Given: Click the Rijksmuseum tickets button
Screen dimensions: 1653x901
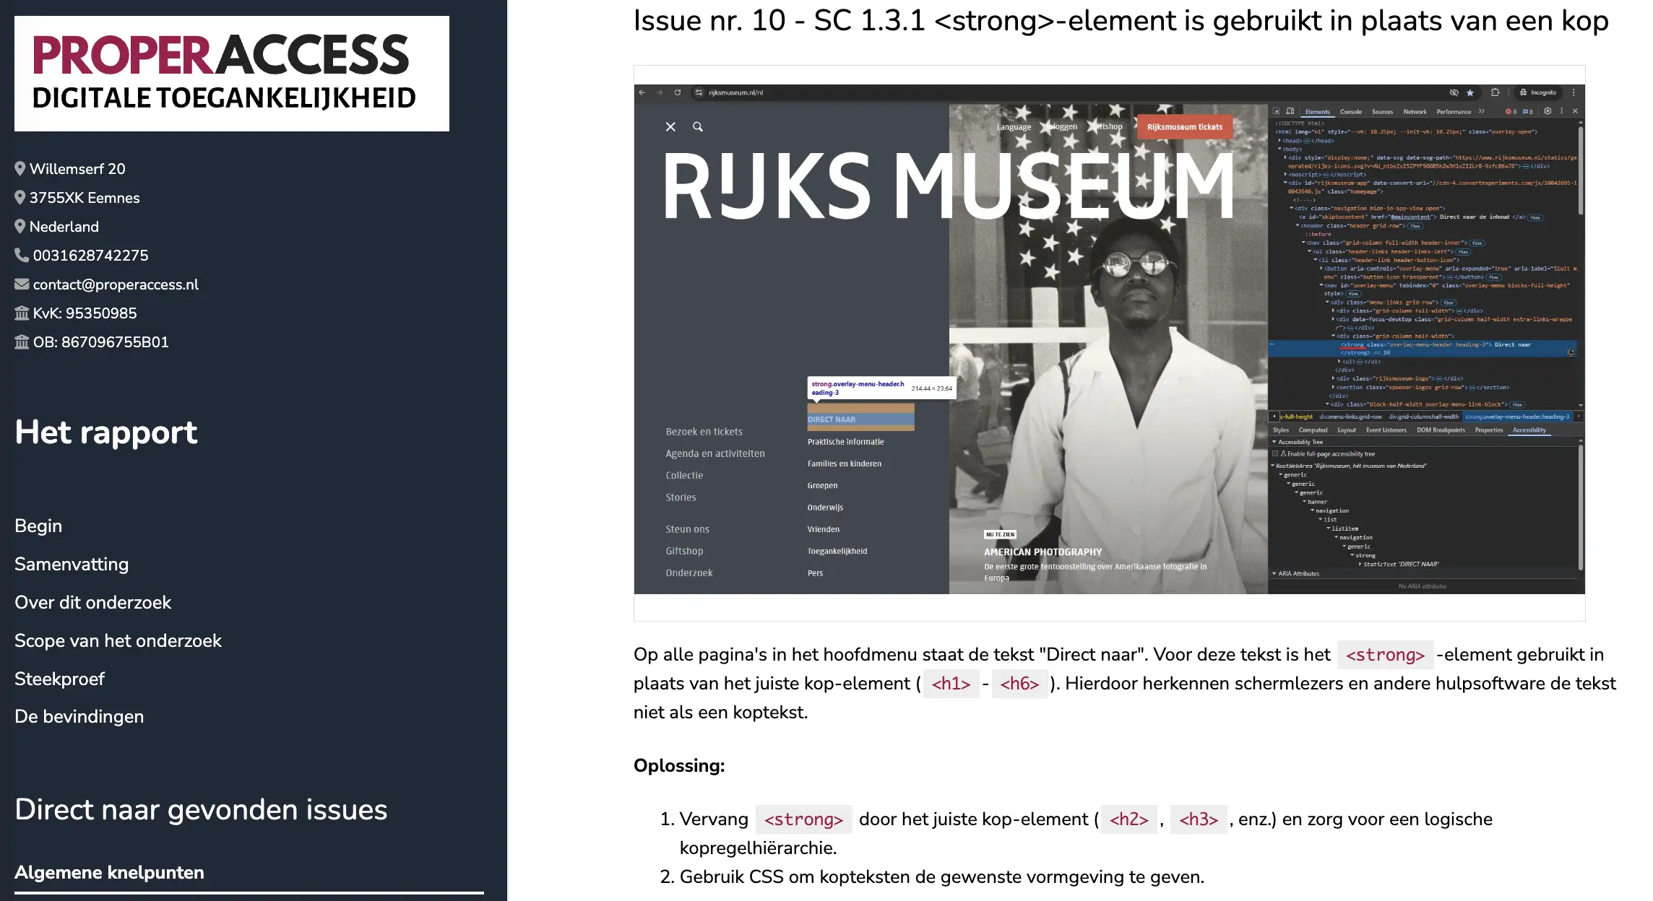Looking at the screenshot, I should 1184,126.
